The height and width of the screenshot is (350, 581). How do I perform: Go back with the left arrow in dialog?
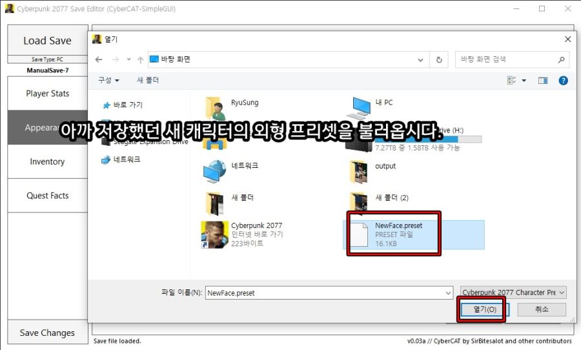coord(99,59)
